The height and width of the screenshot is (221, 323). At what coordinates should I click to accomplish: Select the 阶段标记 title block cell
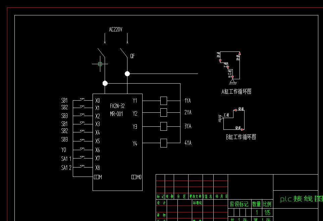click(239, 204)
